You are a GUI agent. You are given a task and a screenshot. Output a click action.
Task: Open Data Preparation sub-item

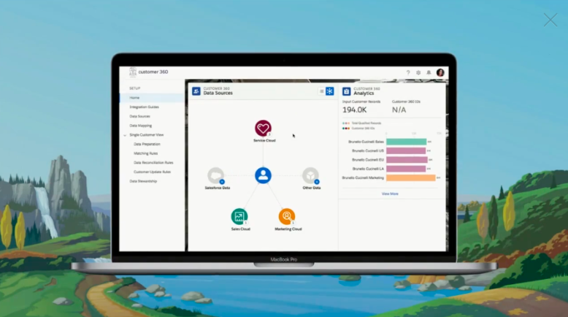pyautogui.click(x=147, y=144)
